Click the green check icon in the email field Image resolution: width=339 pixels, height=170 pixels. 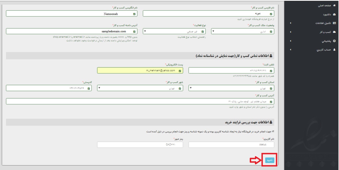(x=180, y=71)
